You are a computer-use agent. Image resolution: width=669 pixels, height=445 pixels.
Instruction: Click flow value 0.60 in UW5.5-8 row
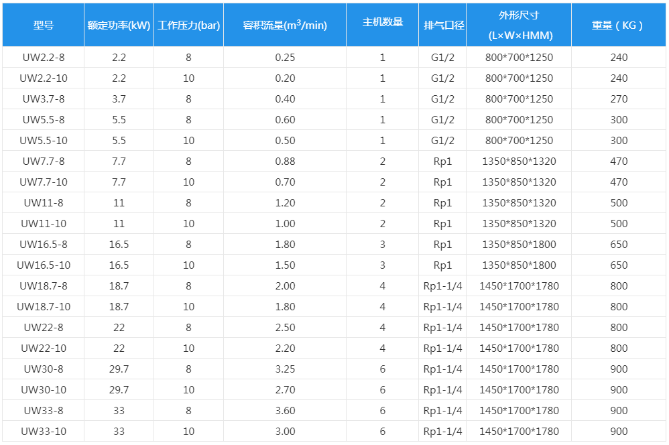pyautogui.click(x=285, y=120)
